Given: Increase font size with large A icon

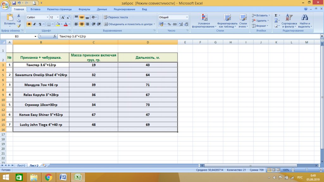Looking at the screenshot, I should tap(63, 17).
